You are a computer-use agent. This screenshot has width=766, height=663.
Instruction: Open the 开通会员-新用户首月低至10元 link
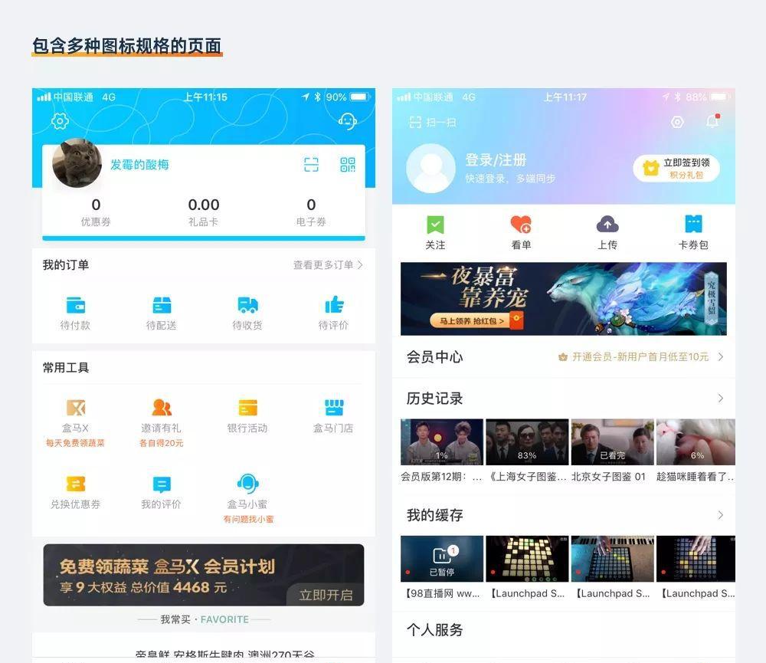[x=633, y=357]
